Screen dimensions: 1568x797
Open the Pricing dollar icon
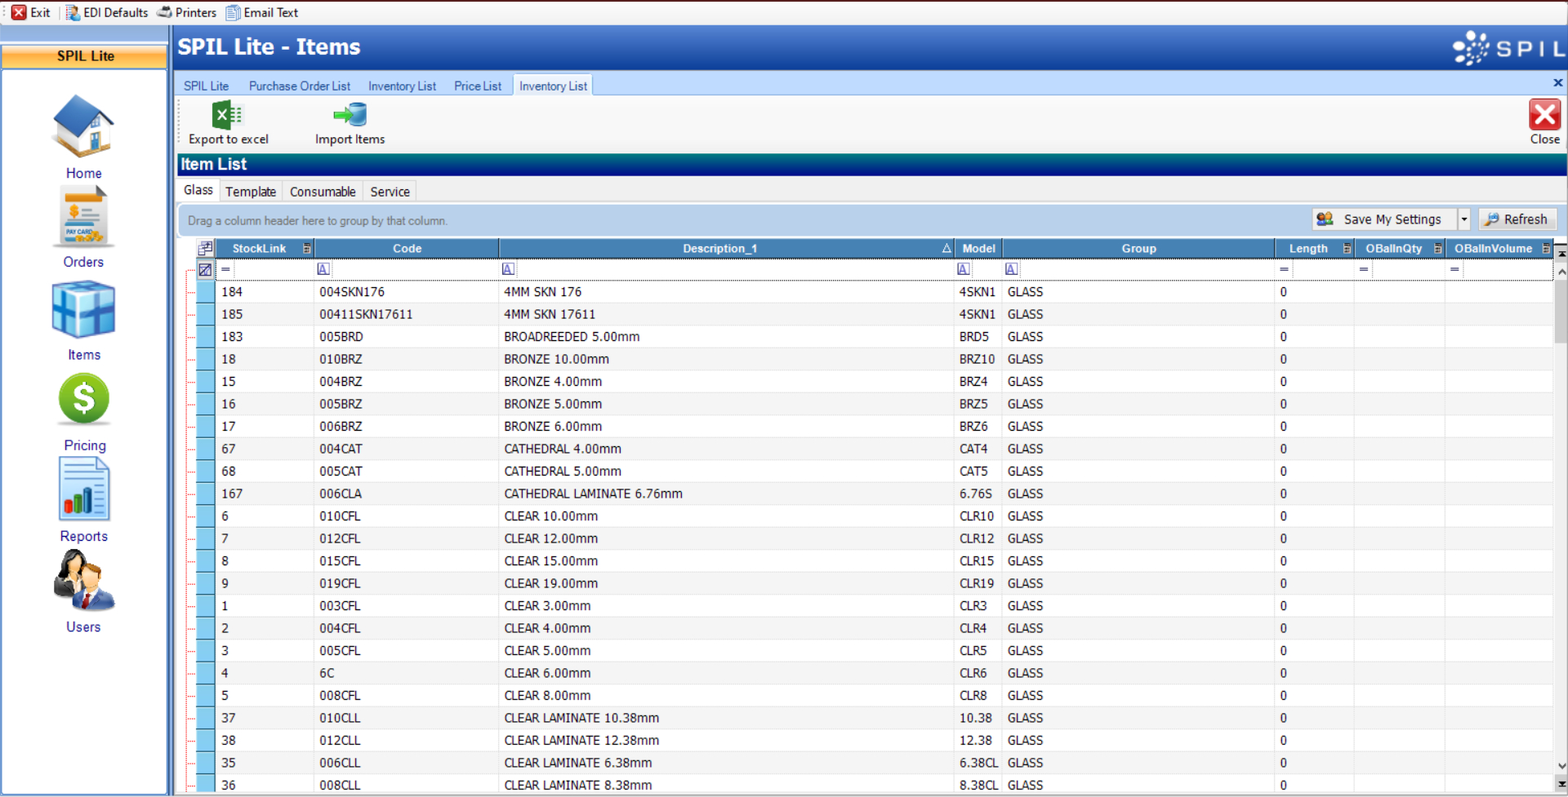[84, 399]
